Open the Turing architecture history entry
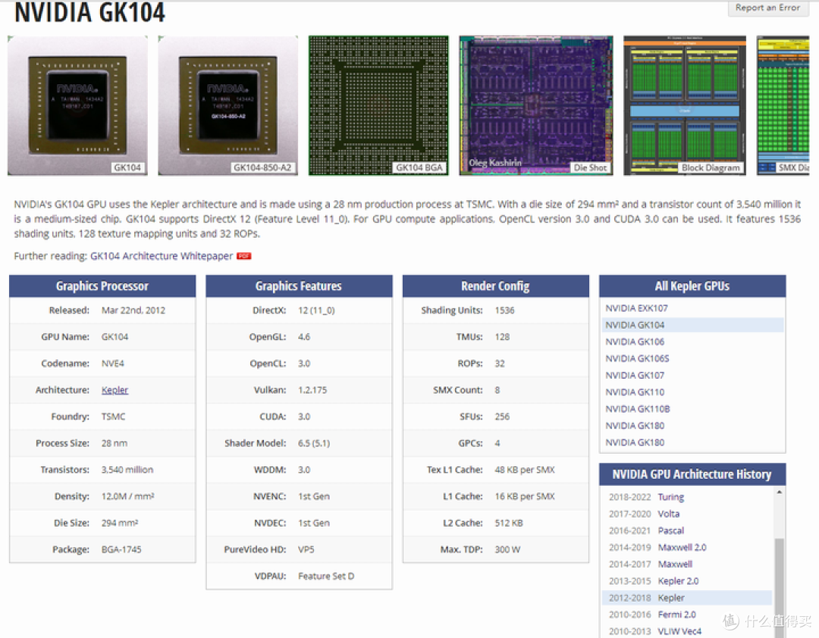819x638 pixels. click(670, 497)
